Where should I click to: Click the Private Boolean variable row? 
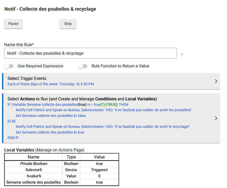click(62, 164)
